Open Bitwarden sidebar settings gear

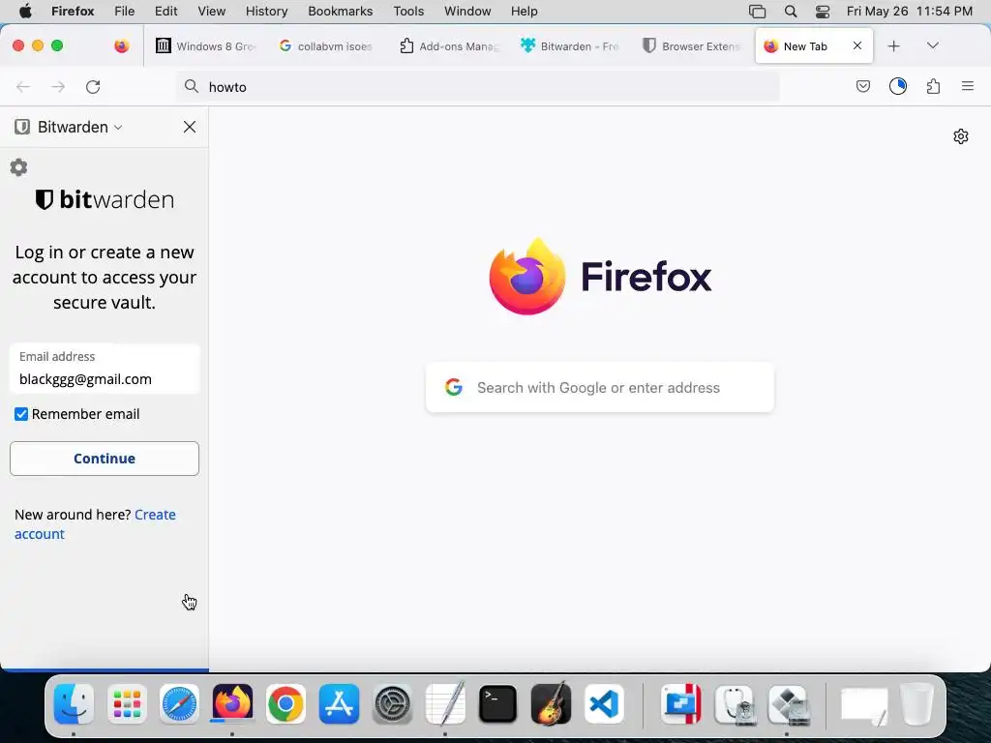click(x=19, y=167)
